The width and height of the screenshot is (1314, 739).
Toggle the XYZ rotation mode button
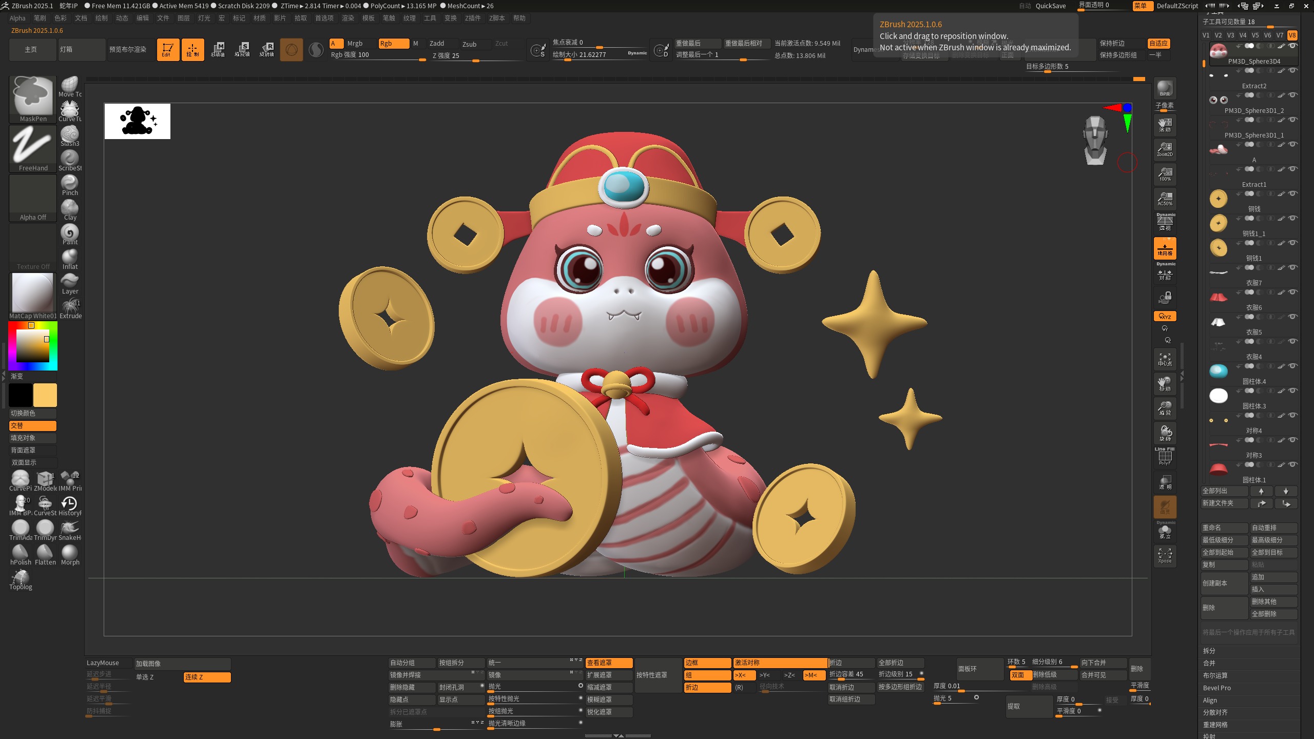(x=1165, y=316)
